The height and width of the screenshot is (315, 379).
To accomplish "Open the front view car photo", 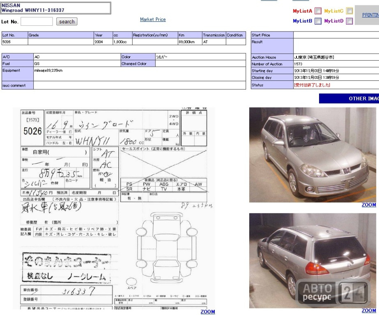I will 312,155.
